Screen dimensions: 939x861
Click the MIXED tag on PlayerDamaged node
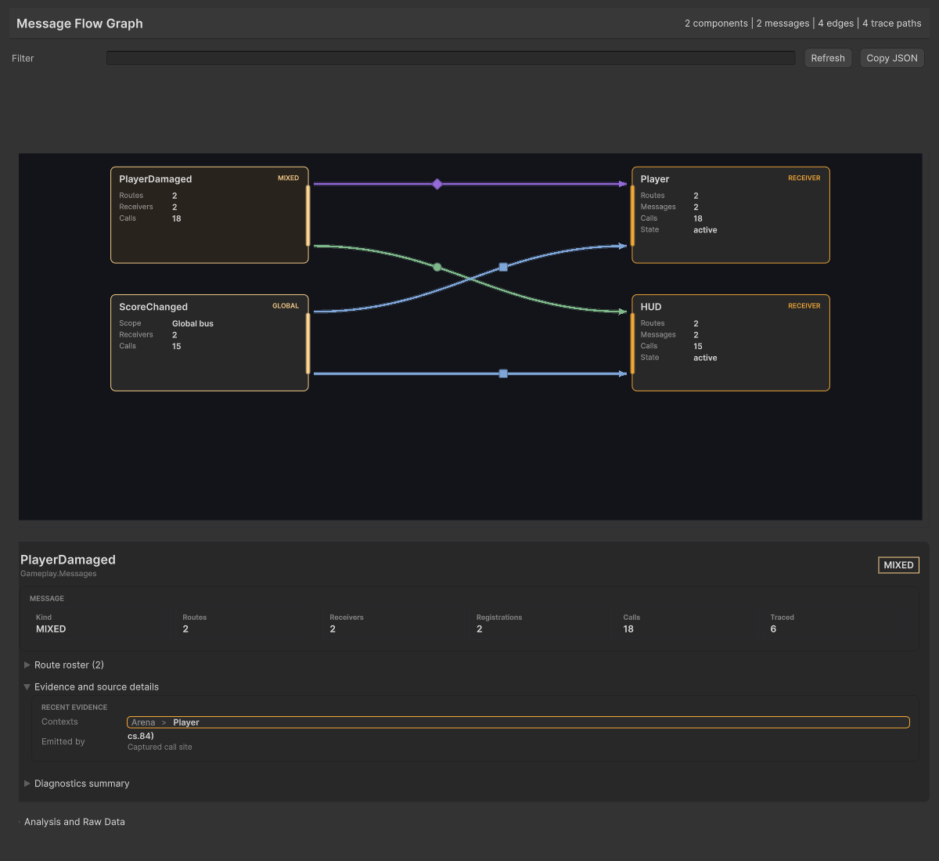tap(288, 178)
